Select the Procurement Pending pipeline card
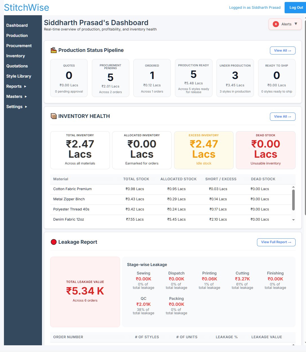306x356 pixels. (x=110, y=78)
